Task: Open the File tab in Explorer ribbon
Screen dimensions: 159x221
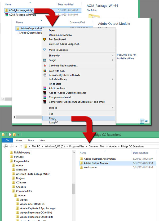Action: tap(7, 140)
